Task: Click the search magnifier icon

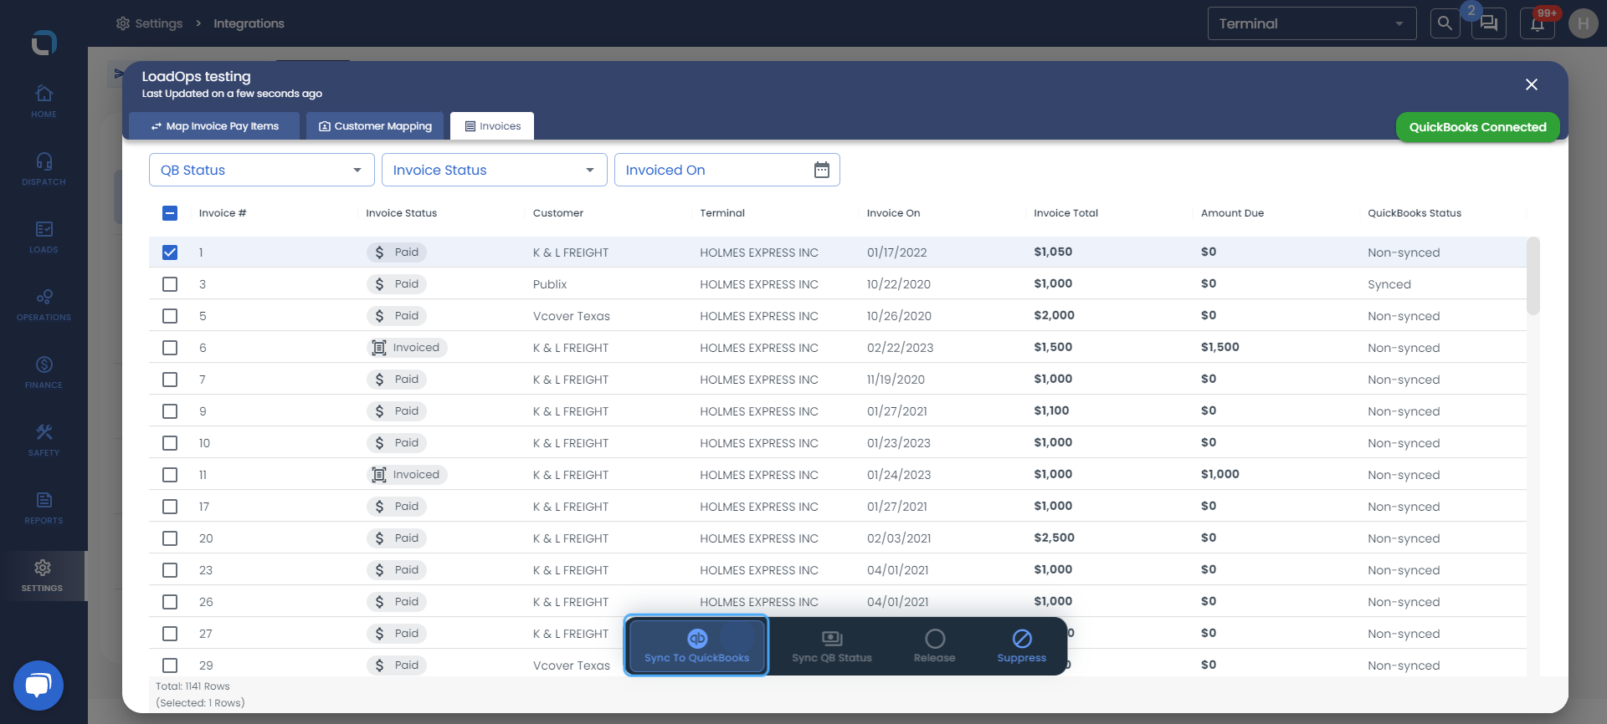Action: 1445,23
